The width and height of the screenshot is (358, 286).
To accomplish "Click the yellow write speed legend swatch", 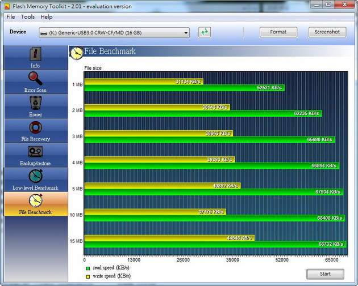I will coord(88,276).
